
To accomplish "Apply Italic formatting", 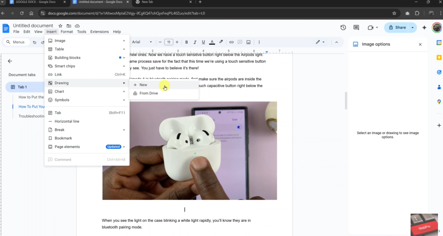I will coord(195,42).
